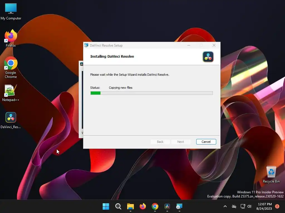This screenshot has width=285, height=213.
Task: Show hidden system tray icons
Action: pyautogui.click(x=225, y=206)
